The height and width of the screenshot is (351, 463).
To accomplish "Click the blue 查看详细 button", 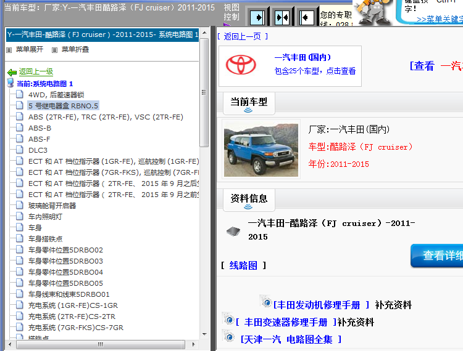I will [x=437, y=256].
